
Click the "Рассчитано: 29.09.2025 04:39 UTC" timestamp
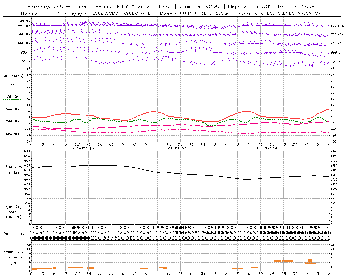(280, 13)
